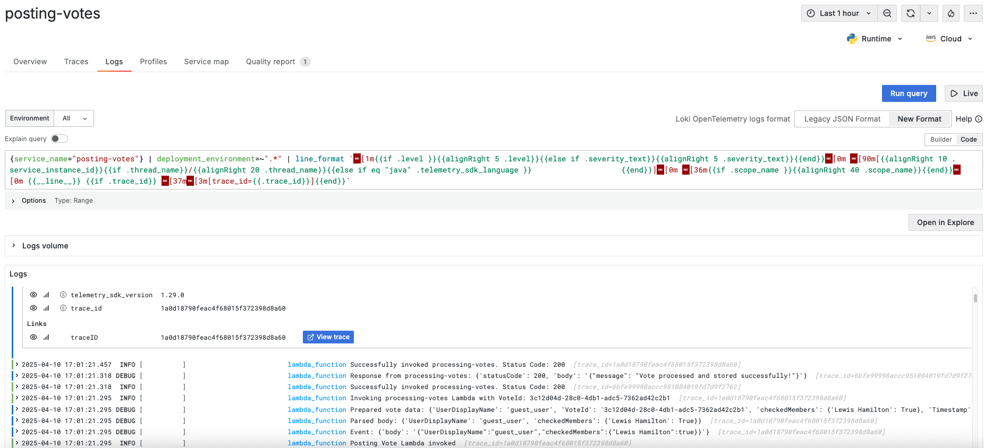The height and width of the screenshot is (448, 984).
Task: Open the Environment All dropdown
Action: (x=74, y=118)
